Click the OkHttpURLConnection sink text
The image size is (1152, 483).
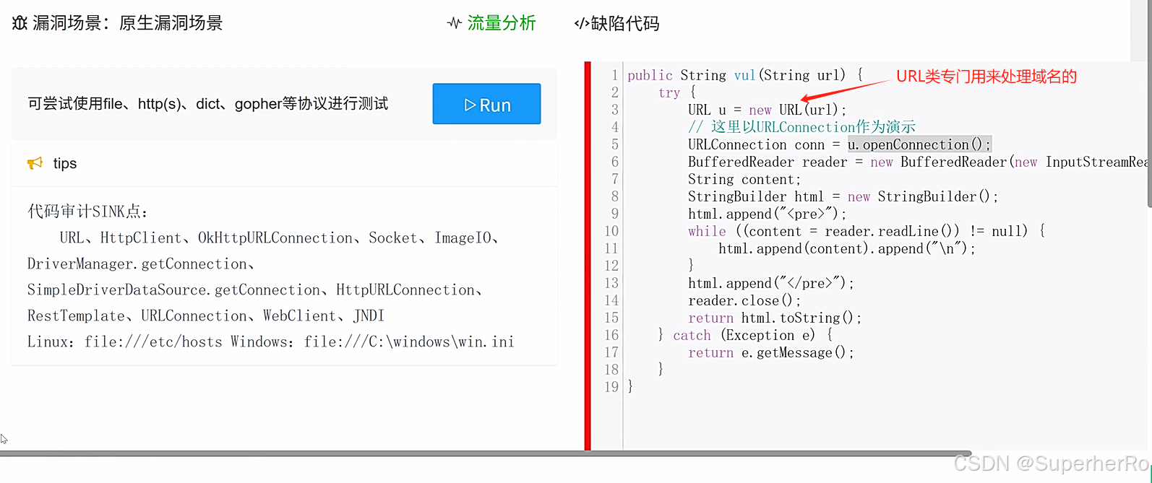(x=275, y=238)
